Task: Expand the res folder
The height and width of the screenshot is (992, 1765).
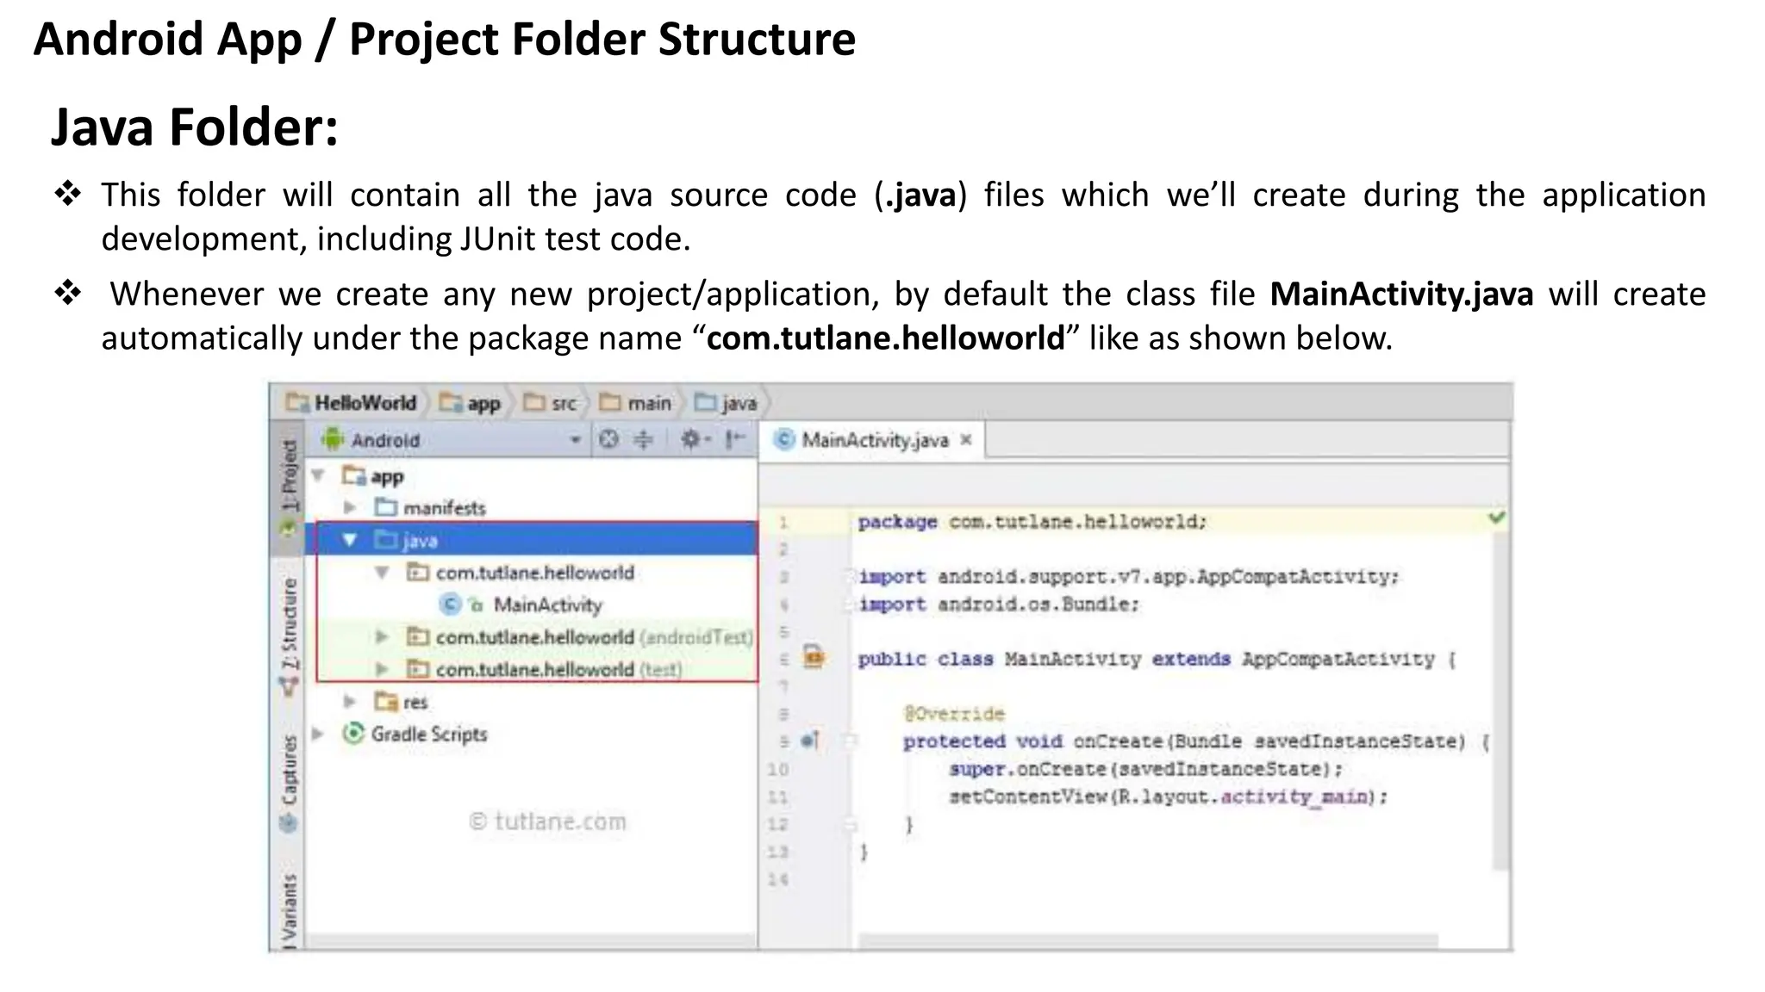Action: [349, 701]
